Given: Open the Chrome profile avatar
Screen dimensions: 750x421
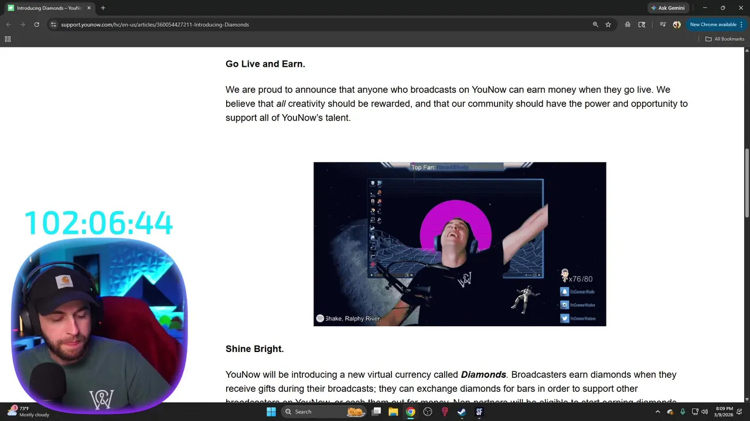Looking at the screenshot, I should [677, 25].
